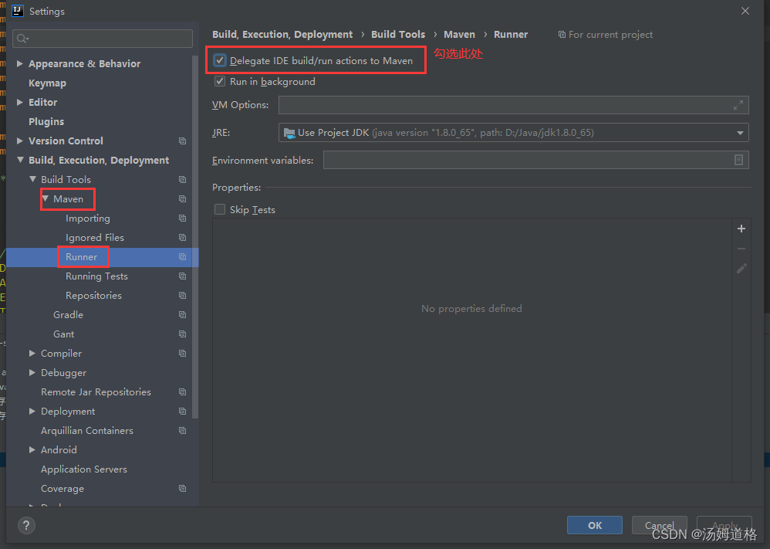
Task: Collapse Build, Execution, Deployment section
Action: click(x=20, y=161)
